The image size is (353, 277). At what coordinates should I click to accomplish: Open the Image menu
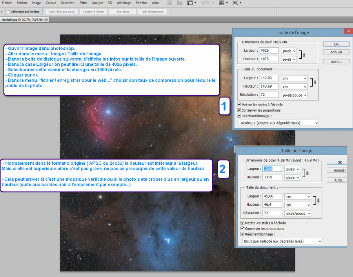36,3
